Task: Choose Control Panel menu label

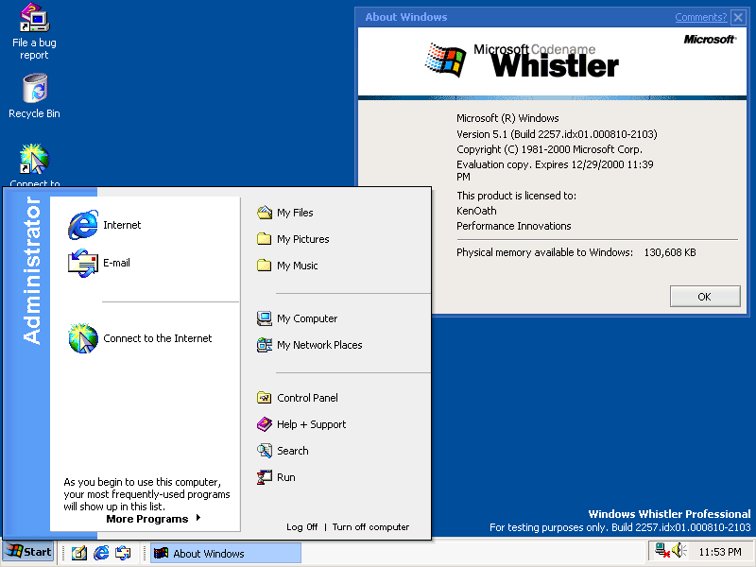Action: 308,398
